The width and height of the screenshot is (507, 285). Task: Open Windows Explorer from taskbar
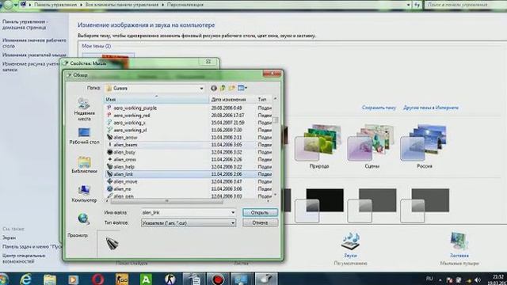point(49,279)
